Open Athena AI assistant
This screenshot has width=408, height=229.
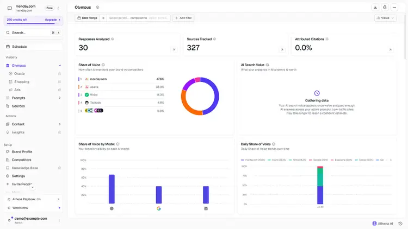pyautogui.click(x=382, y=224)
